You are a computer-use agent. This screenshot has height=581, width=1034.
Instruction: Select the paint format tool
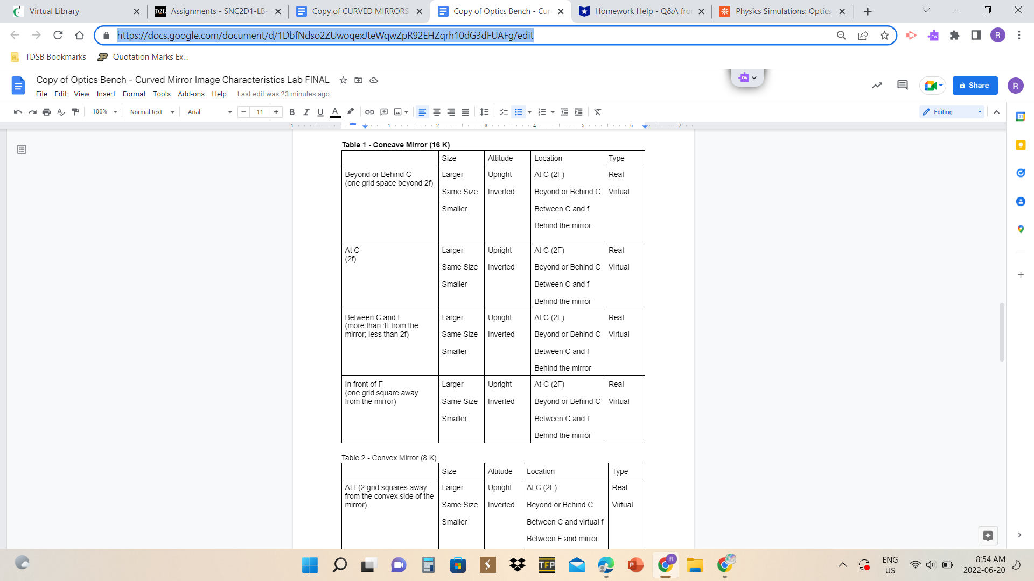tap(75, 112)
